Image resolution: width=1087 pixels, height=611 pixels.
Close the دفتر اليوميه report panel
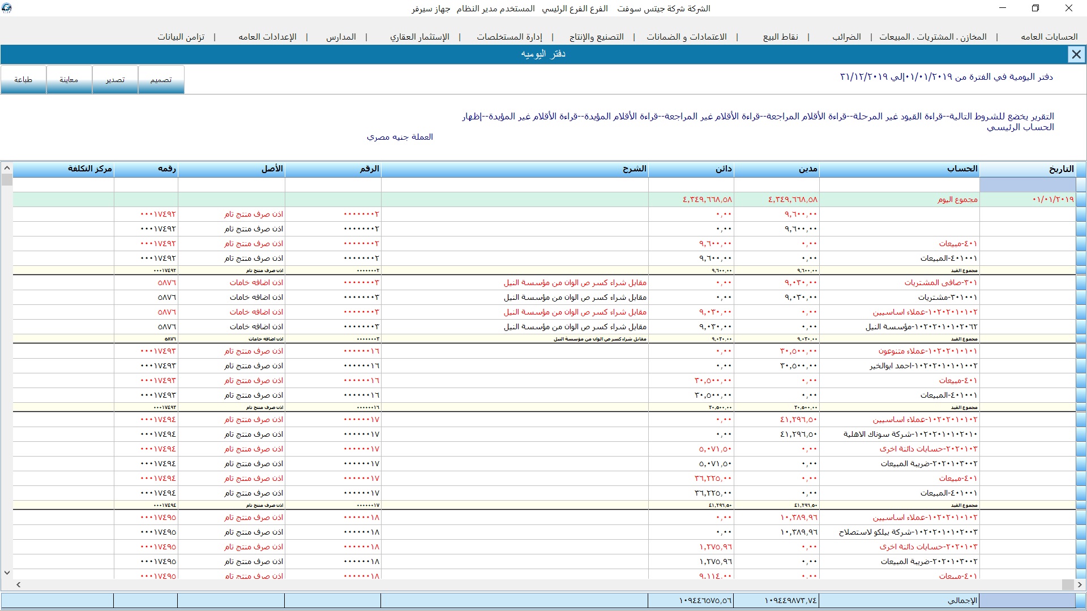(1076, 54)
